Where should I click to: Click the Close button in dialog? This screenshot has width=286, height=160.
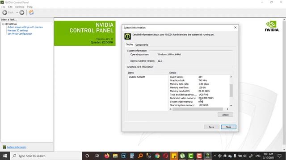(x=228, y=127)
